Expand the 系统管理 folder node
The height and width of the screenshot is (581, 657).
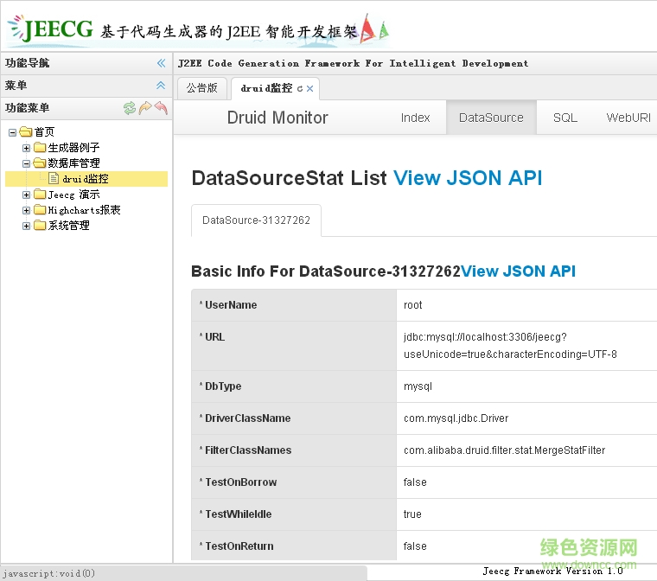point(27,226)
